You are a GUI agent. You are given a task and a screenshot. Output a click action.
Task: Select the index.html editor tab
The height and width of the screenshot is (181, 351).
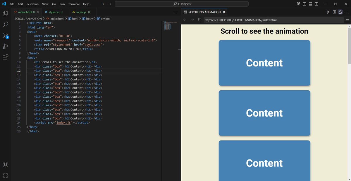click(x=26, y=12)
